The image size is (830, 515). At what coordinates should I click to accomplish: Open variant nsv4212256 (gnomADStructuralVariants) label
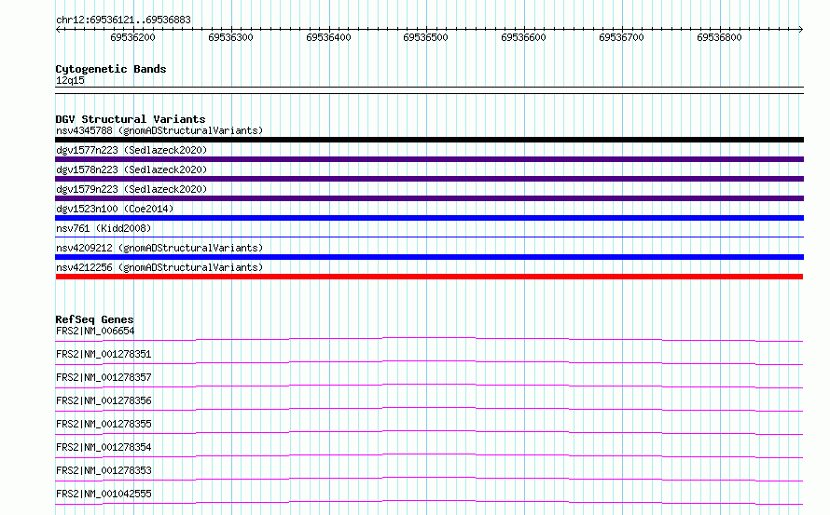tap(159, 267)
